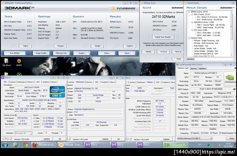Select GT1 - Return To Proxycon tree row
The width and height of the screenshot is (237, 156).
[x=212, y=17]
